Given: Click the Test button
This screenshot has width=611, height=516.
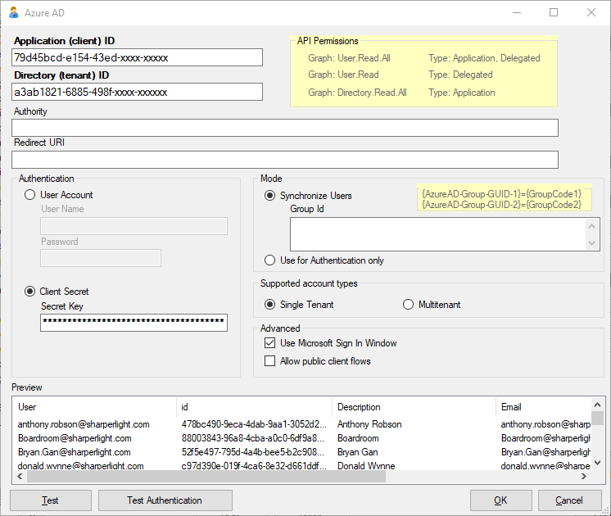Looking at the screenshot, I should pyautogui.click(x=51, y=500).
